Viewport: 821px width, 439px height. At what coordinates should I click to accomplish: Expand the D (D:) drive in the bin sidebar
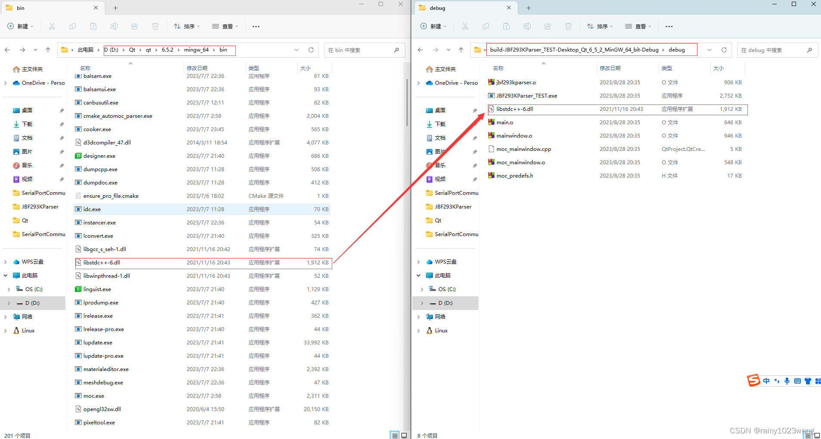[x=8, y=303]
